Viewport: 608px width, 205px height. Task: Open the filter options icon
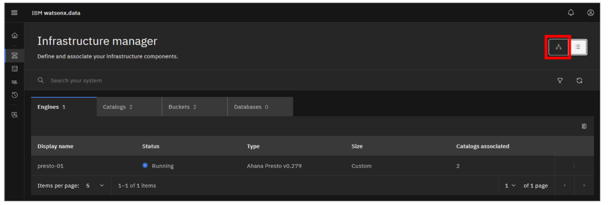tap(560, 80)
